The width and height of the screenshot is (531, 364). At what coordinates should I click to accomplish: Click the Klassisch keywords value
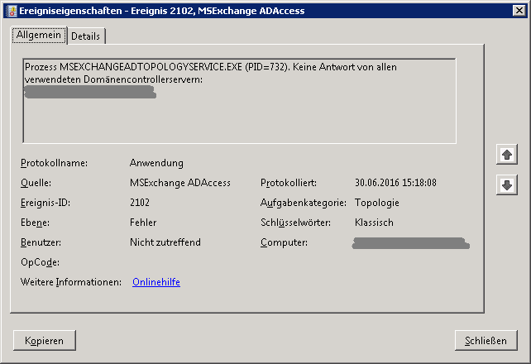point(374,223)
